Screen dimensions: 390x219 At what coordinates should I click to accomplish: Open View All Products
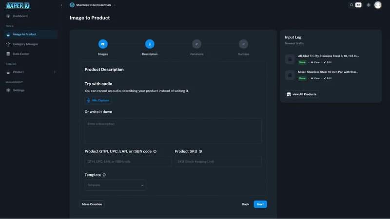click(x=302, y=94)
